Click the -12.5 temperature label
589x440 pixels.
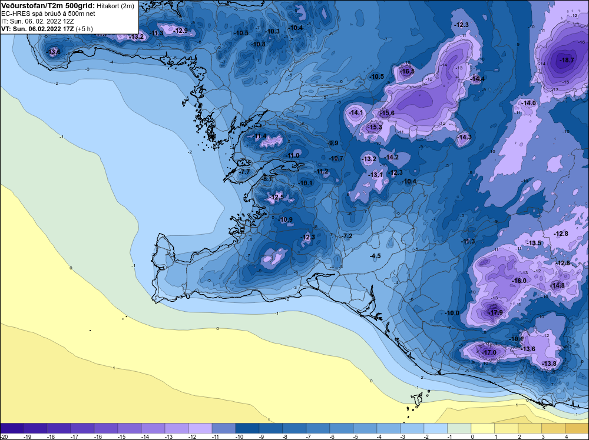click(x=276, y=197)
